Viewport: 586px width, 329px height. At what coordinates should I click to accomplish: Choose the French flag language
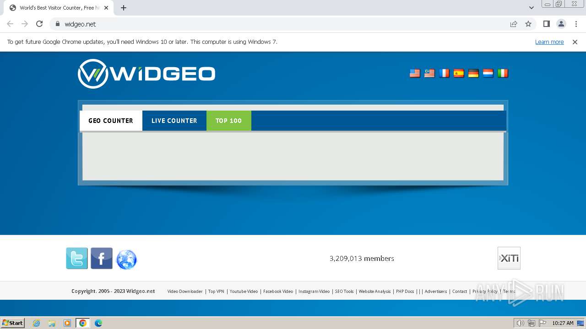pos(444,73)
